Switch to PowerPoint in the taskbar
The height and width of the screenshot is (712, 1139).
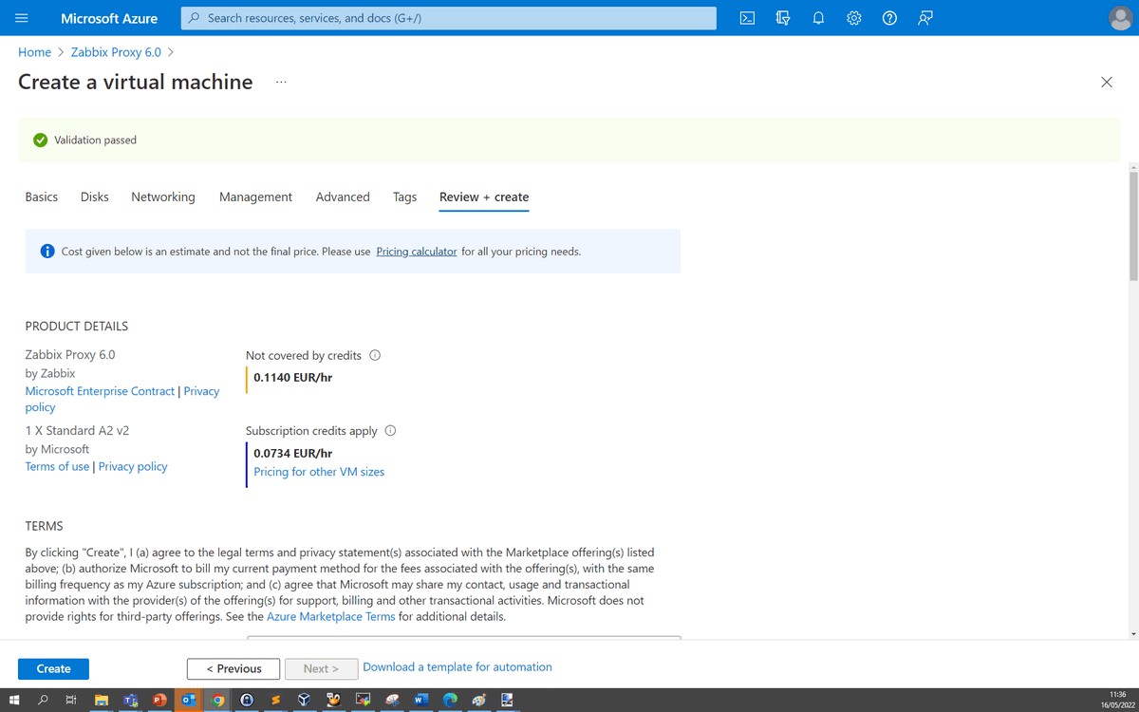pyautogui.click(x=159, y=701)
